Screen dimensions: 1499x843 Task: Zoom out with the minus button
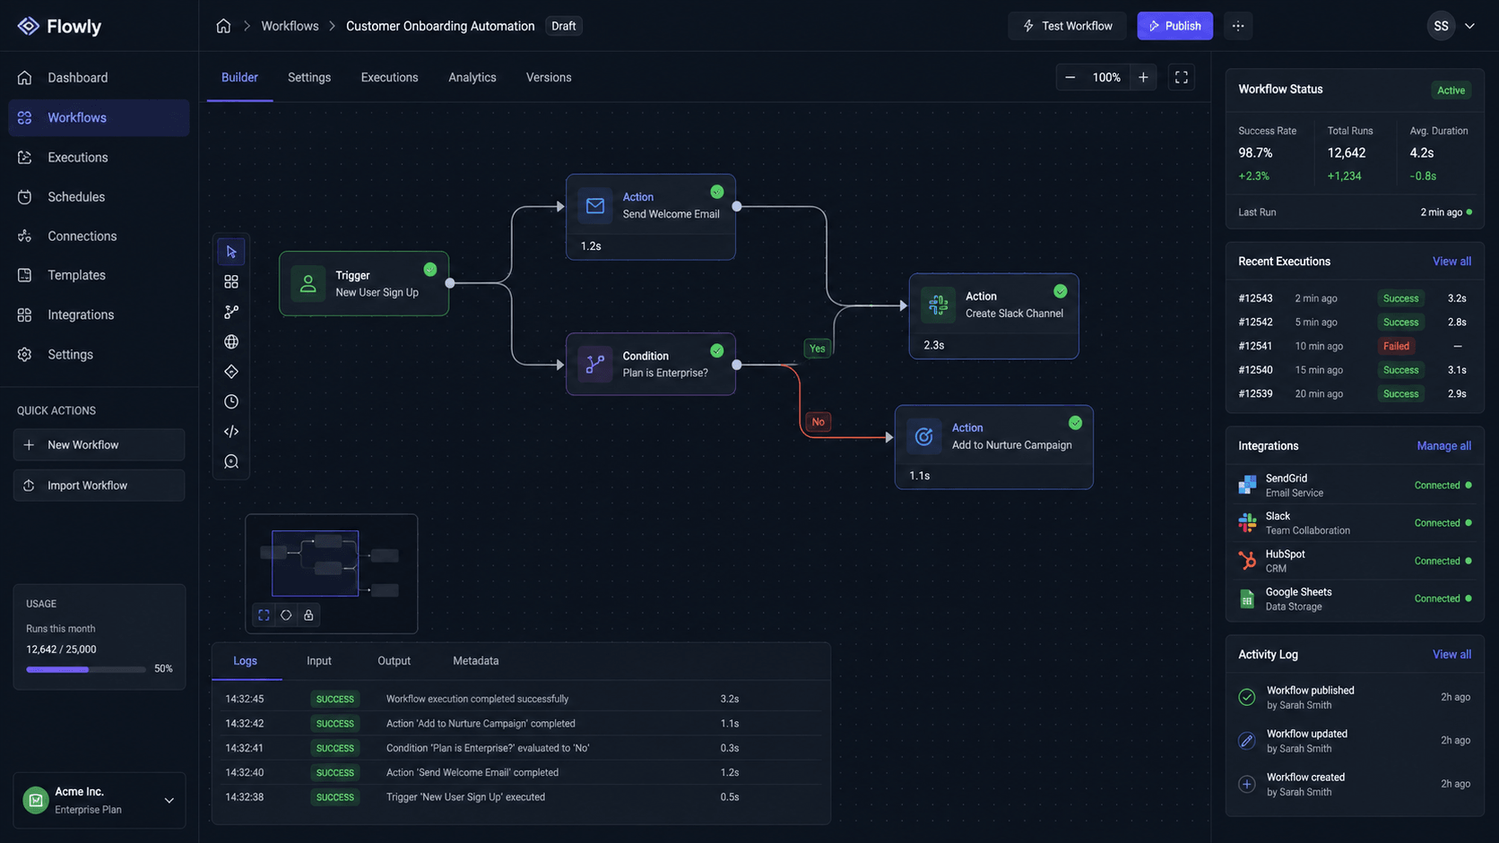(1070, 78)
